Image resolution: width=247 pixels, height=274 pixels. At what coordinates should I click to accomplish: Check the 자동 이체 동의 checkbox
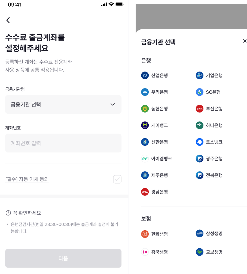click(x=117, y=179)
